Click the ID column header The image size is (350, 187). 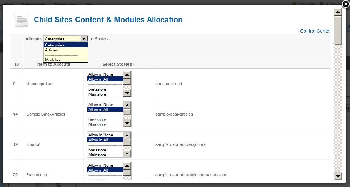(x=17, y=64)
